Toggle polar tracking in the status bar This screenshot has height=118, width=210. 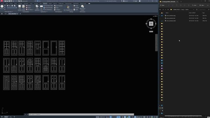pyautogui.click(x=111, y=117)
